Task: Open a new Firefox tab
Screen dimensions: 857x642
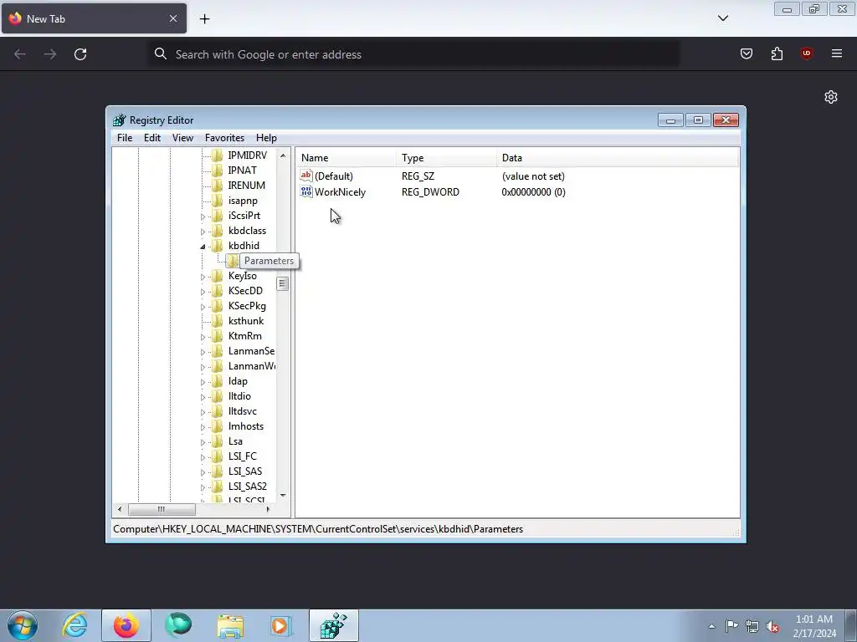Action: click(204, 18)
